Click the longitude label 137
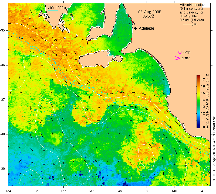The width and height of the screenshot is (216, 194). [91, 191]
